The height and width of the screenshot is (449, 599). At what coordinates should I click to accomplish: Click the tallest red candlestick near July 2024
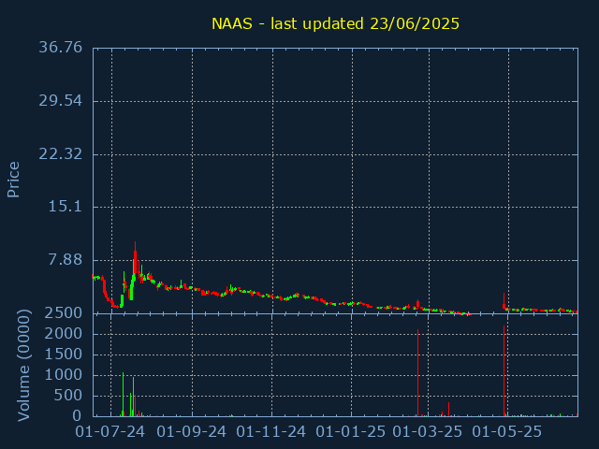135,258
